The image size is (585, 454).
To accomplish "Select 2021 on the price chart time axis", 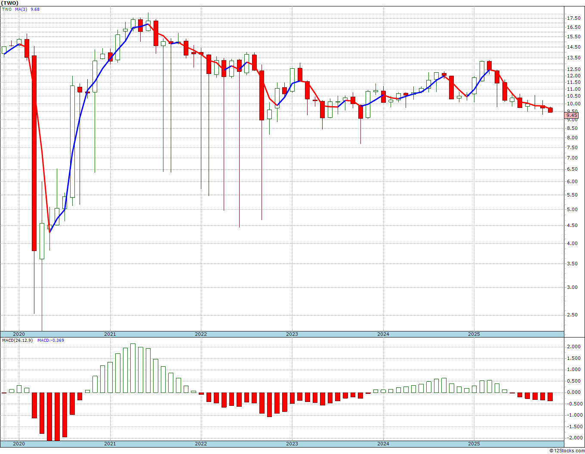I will (x=110, y=334).
